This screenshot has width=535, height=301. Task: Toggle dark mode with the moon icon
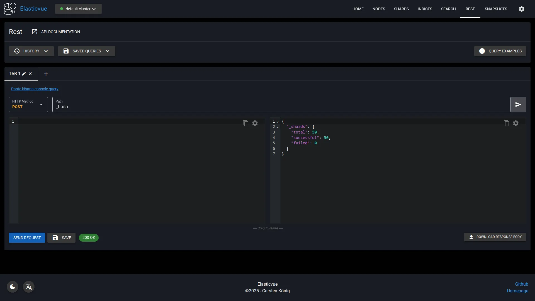(x=12, y=287)
